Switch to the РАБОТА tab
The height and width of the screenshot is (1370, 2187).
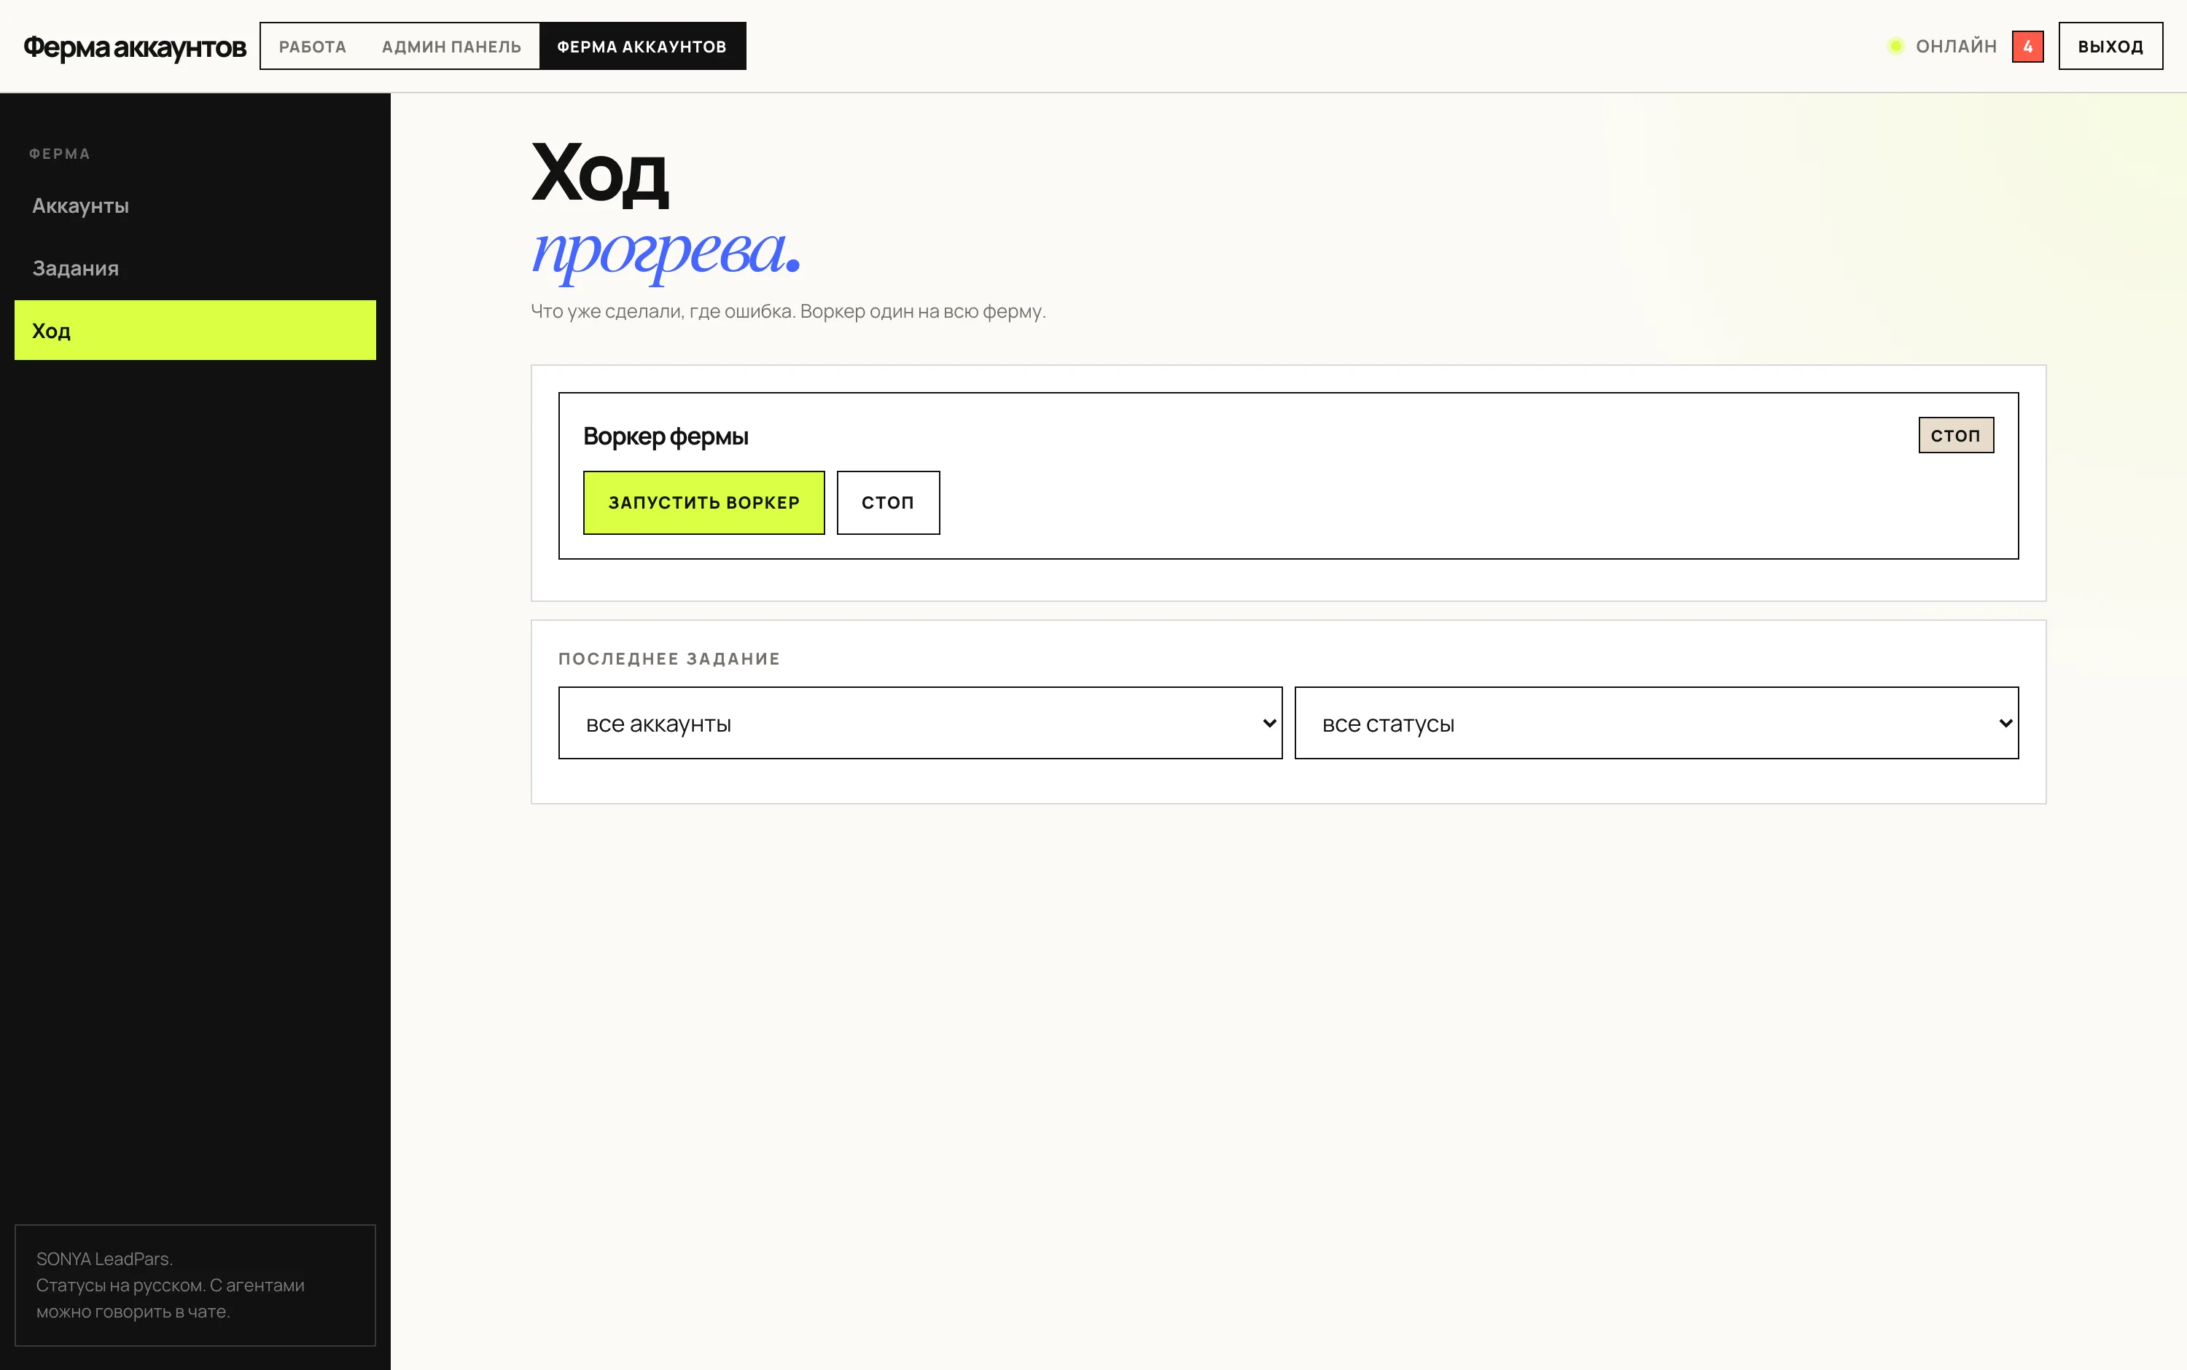coord(313,46)
